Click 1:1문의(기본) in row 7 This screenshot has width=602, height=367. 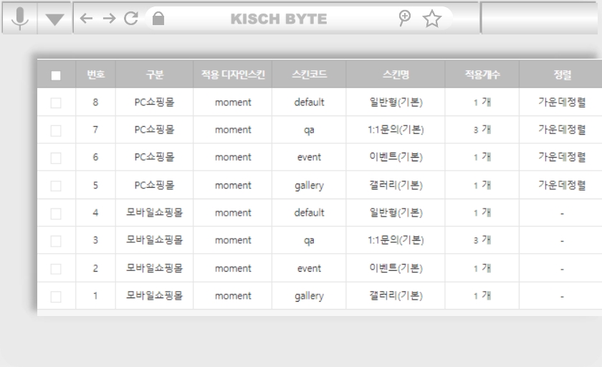pos(396,130)
